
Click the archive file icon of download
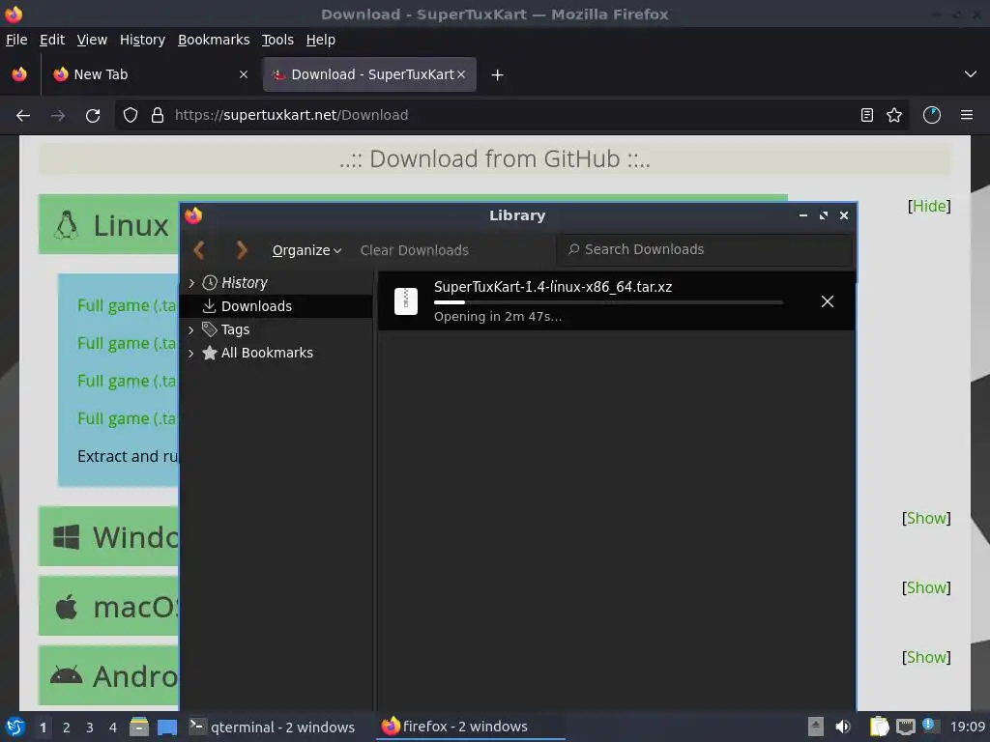[x=406, y=301]
